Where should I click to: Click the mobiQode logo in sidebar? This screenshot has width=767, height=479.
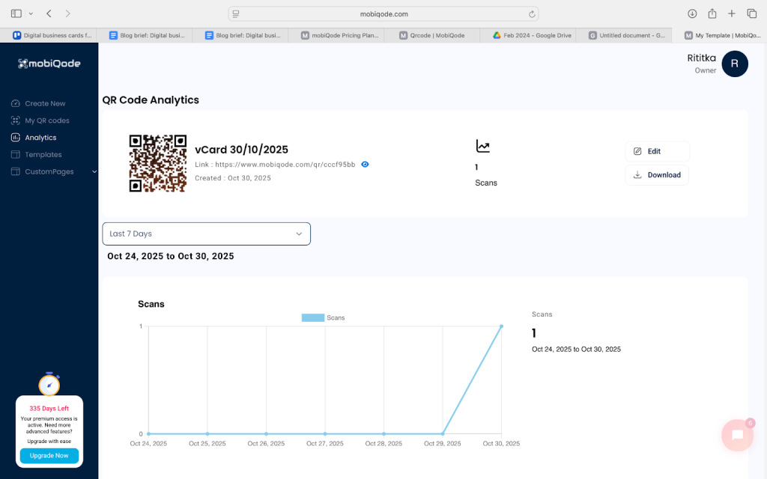point(49,64)
